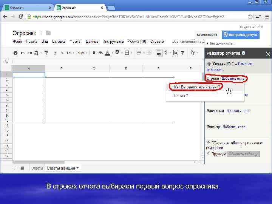Image resolution: width=272 pixels, height=204 pixels.
Task: Open the Справка menu
Action: click(157, 42)
